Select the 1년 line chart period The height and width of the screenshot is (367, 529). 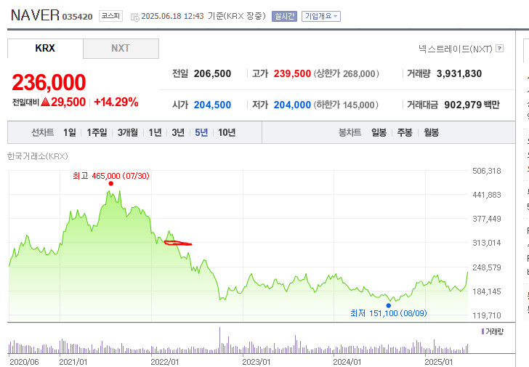(x=156, y=132)
